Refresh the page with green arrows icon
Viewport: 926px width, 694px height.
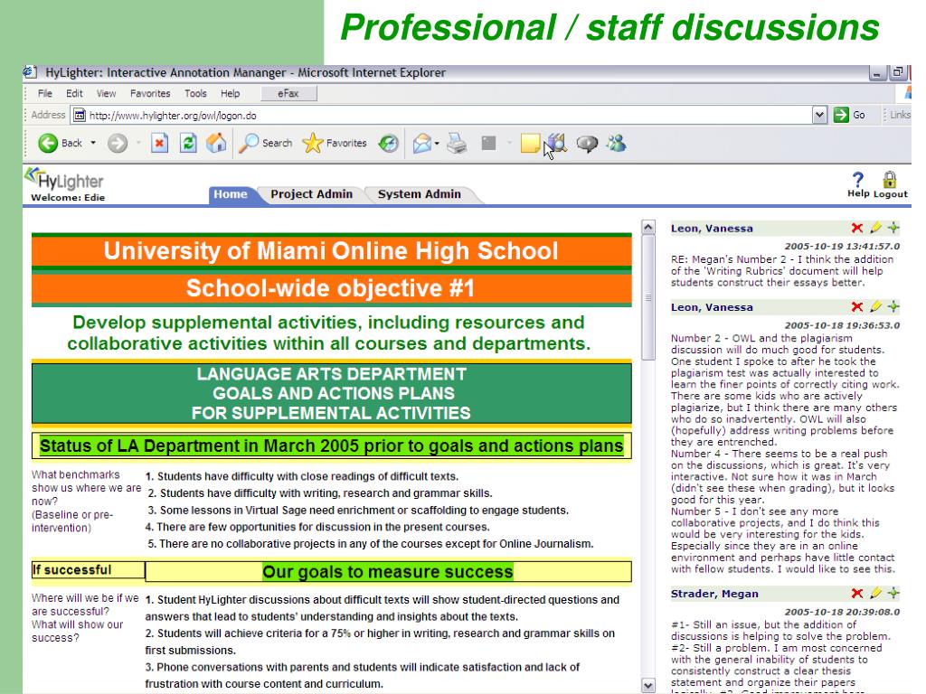click(188, 143)
